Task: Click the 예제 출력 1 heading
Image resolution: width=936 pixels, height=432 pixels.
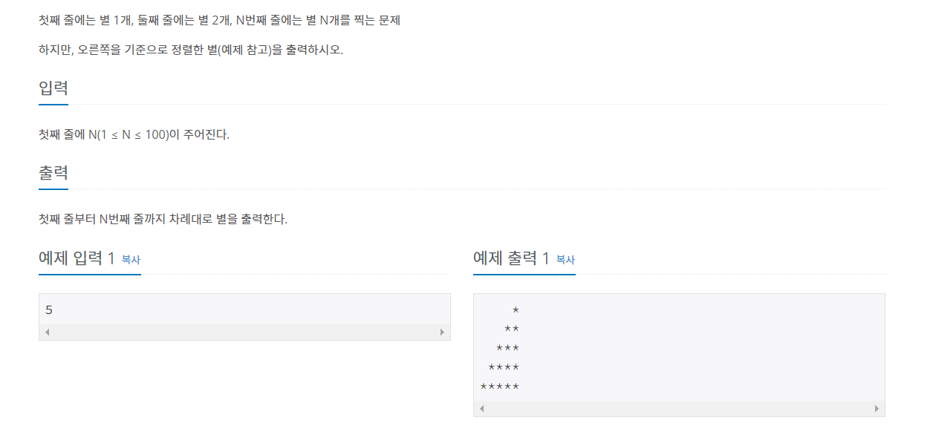Action: coord(514,258)
